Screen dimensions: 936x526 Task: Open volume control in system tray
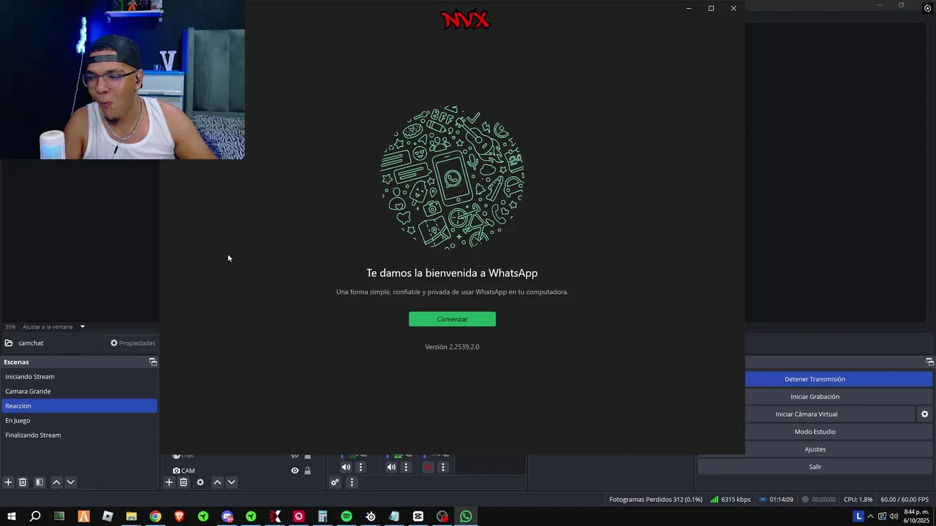point(894,517)
